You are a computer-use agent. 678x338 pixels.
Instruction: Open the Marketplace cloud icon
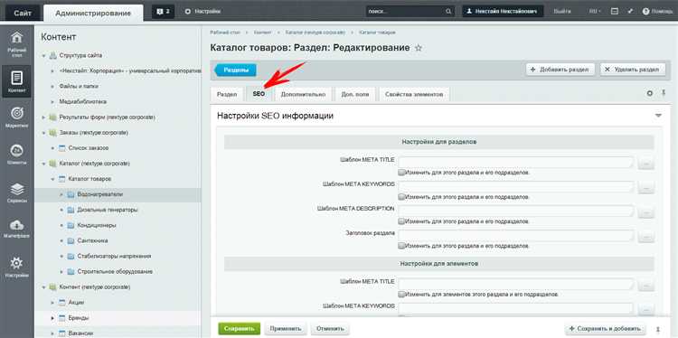pyautogui.click(x=17, y=229)
